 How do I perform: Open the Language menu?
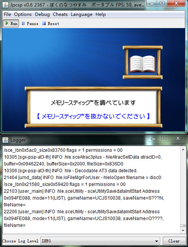[x=81, y=14]
